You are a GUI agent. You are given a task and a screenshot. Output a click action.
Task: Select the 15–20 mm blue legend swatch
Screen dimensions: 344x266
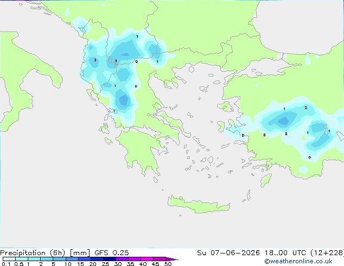85,259
